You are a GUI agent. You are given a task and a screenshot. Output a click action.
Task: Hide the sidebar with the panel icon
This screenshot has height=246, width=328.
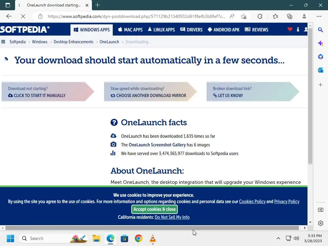pos(320,210)
